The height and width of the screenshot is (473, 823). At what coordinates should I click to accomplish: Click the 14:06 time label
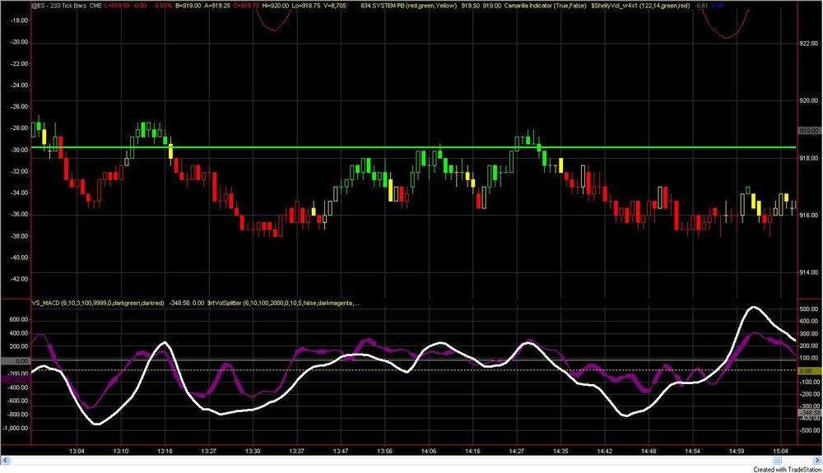pos(429,451)
